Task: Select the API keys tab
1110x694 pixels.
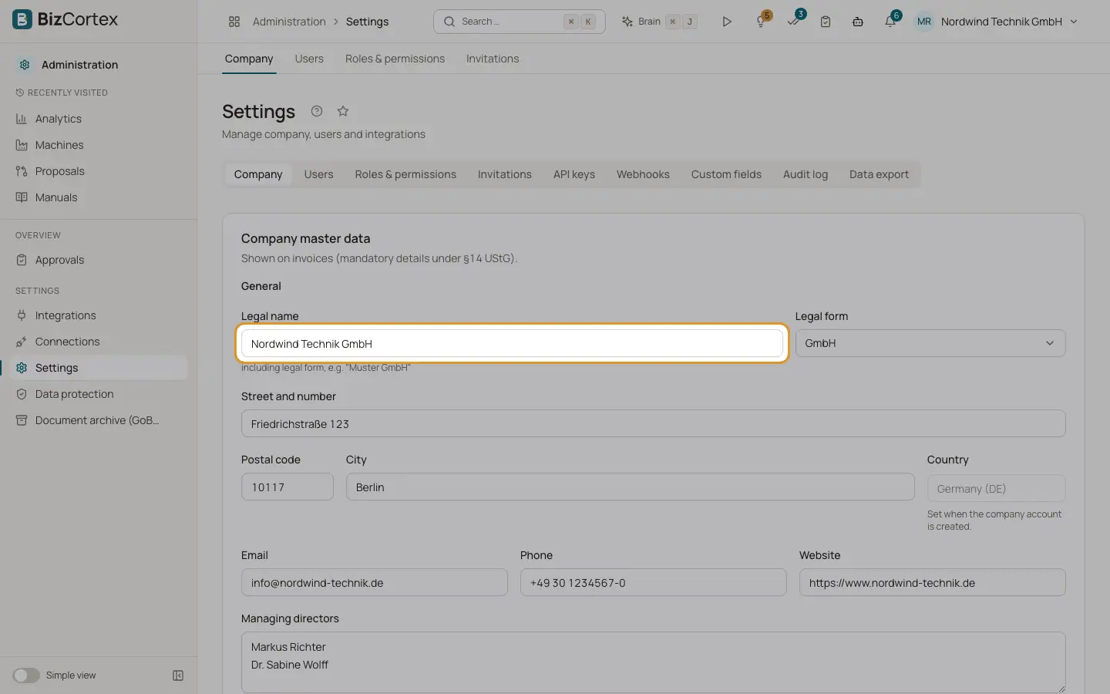Action: tap(574, 174)
